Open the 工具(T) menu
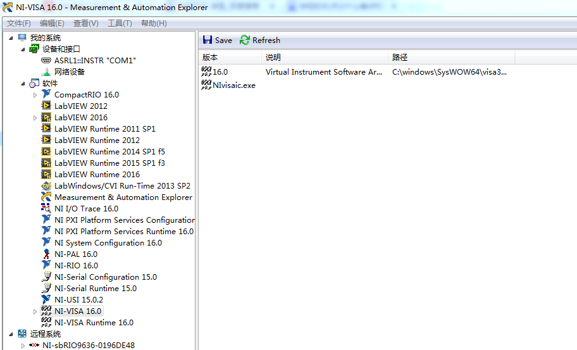 (x=120, y=23)
